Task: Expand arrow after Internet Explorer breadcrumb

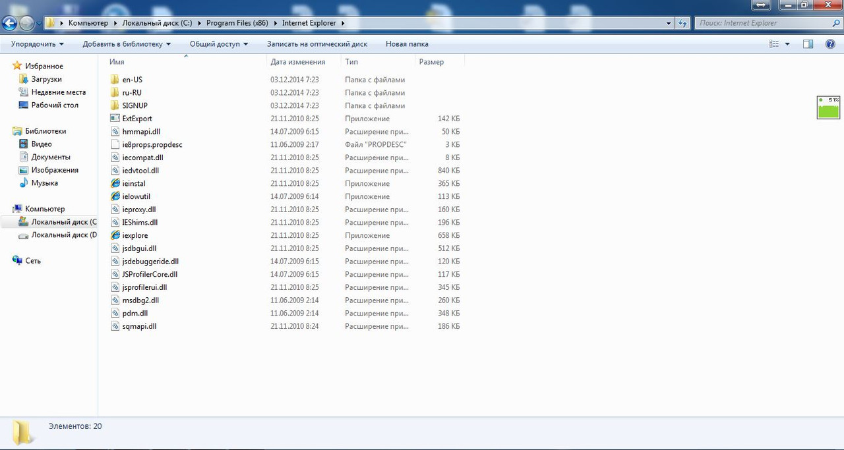Action: [x=343, y=23]
